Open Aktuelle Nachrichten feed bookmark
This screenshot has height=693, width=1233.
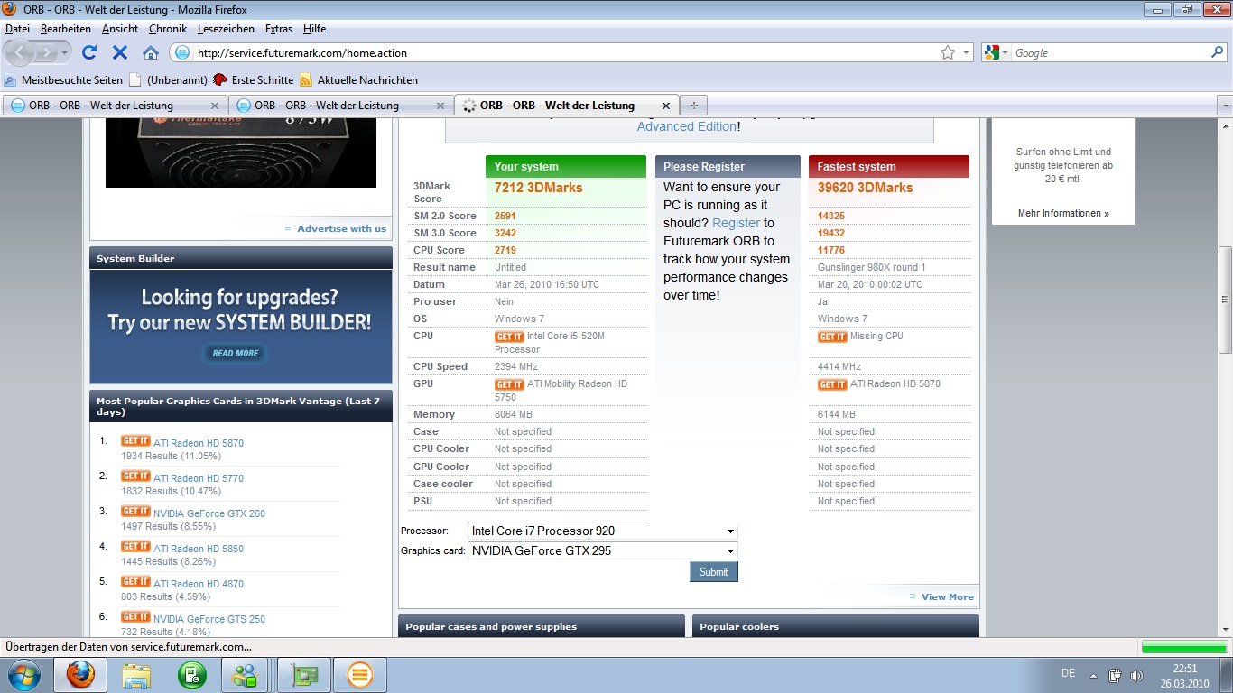(359, 79)
